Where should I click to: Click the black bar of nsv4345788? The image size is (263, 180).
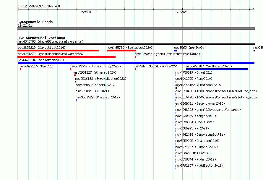click(x=136, y=44)
